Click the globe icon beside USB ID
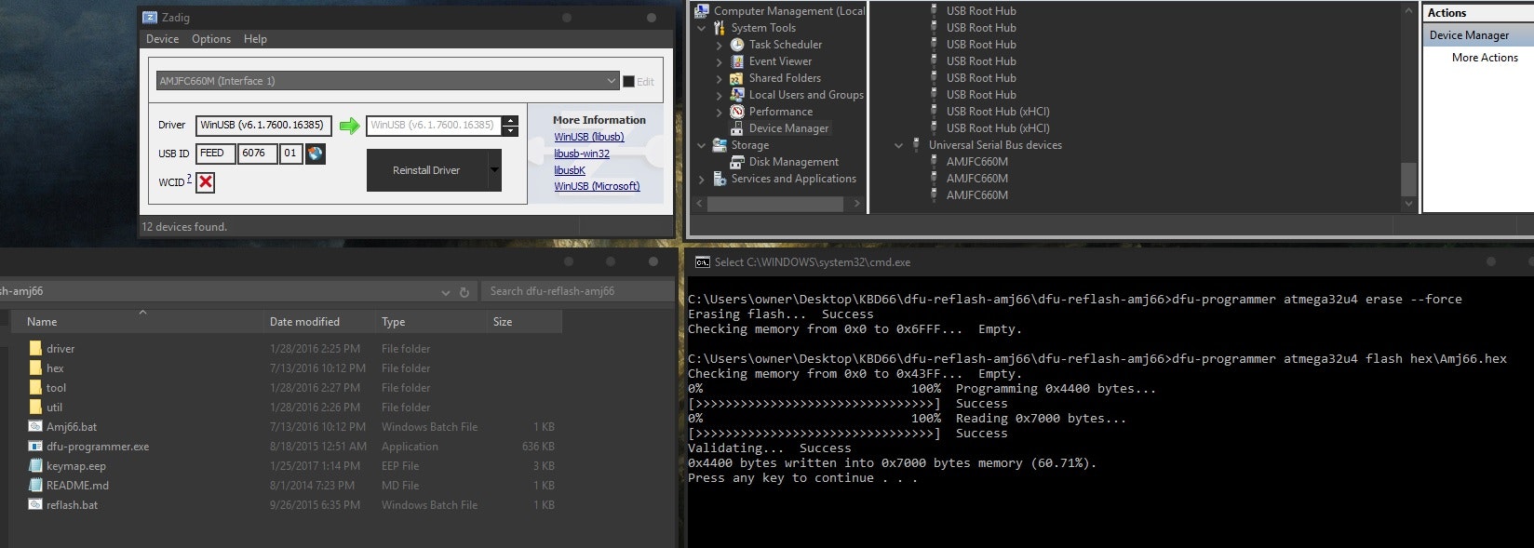 pyautogui.click(x=316, y=154)
